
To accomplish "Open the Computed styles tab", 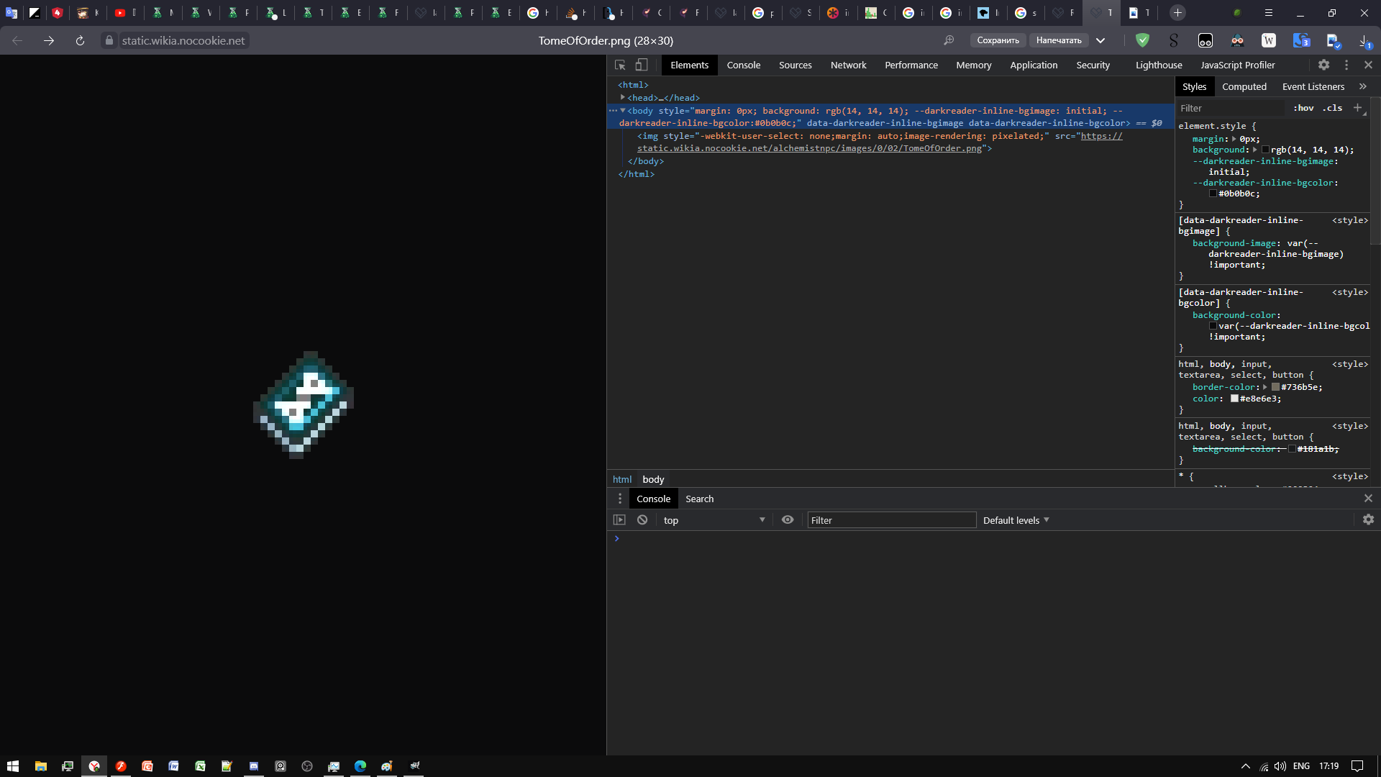I will 1244,86.
